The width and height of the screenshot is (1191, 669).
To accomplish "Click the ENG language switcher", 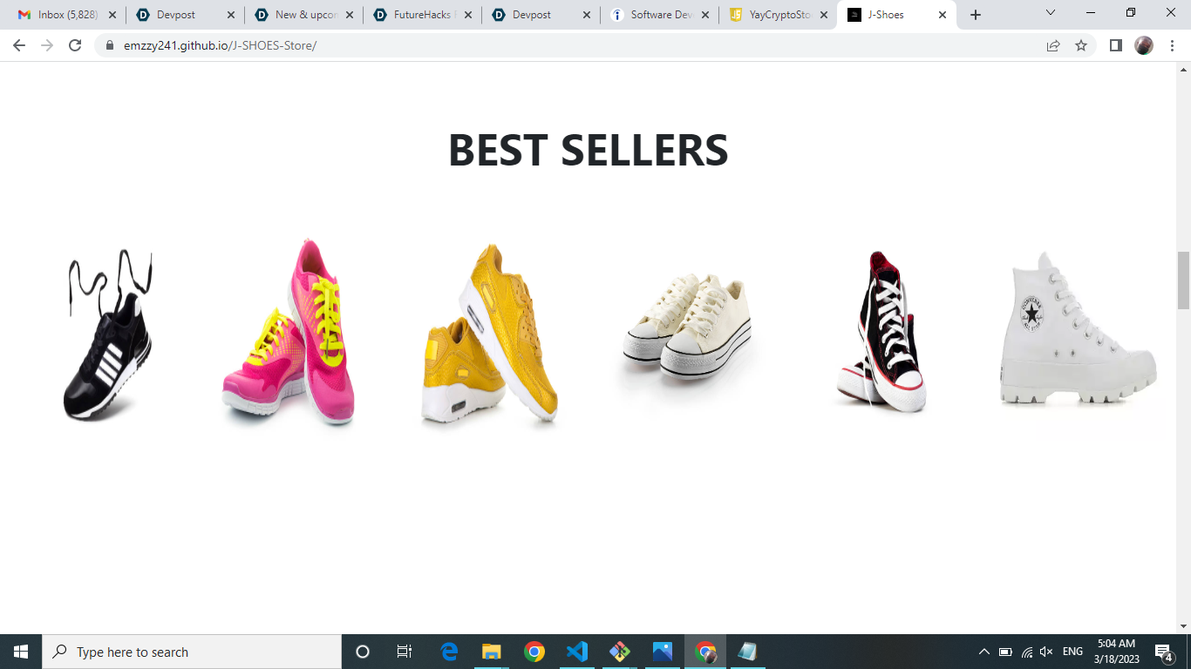I will point(1071,651).
